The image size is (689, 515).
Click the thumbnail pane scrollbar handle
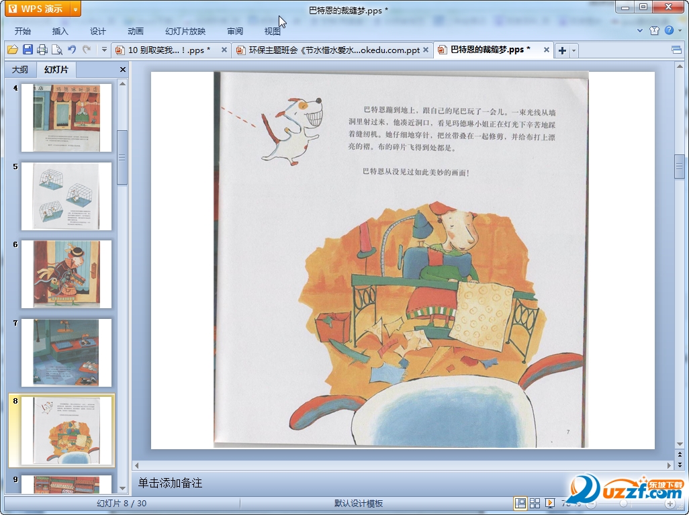click(123, 157)
